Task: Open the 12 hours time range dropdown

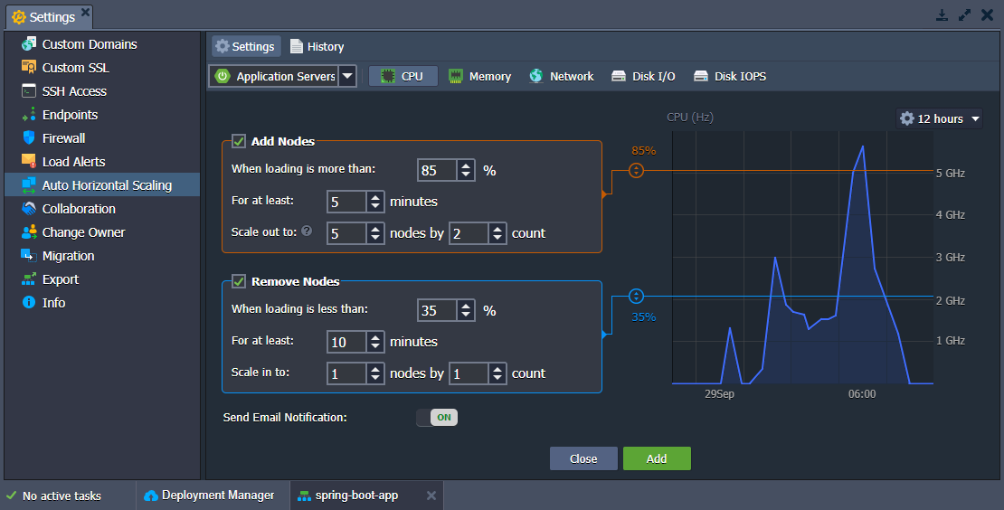Action: coord(940,118)
